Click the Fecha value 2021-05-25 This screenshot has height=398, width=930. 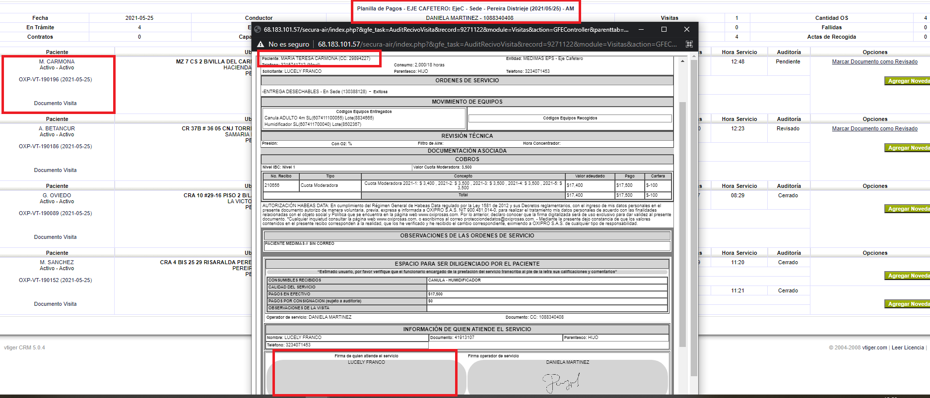[139, 18]
